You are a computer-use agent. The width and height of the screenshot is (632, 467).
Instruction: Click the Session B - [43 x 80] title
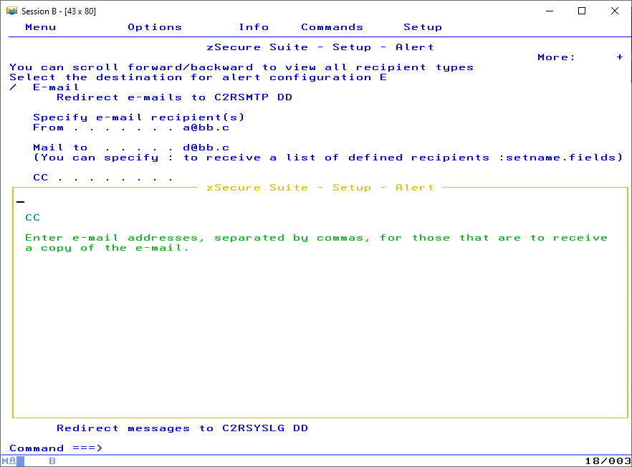coord(59,11)
